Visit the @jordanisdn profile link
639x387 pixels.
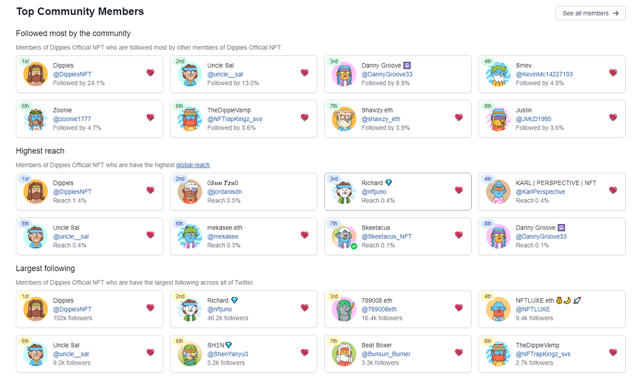coord(225,192)
